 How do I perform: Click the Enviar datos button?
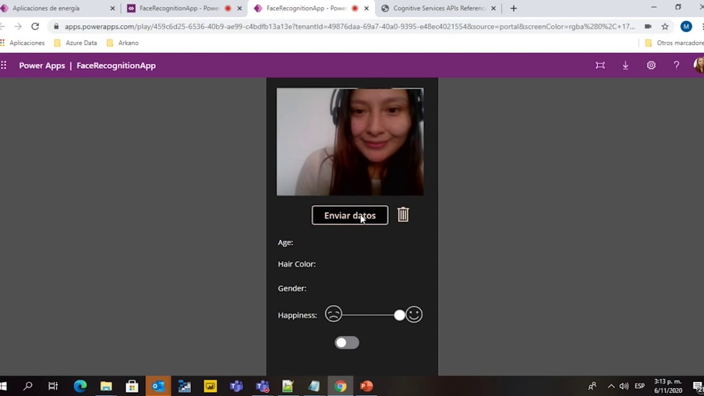350,215
